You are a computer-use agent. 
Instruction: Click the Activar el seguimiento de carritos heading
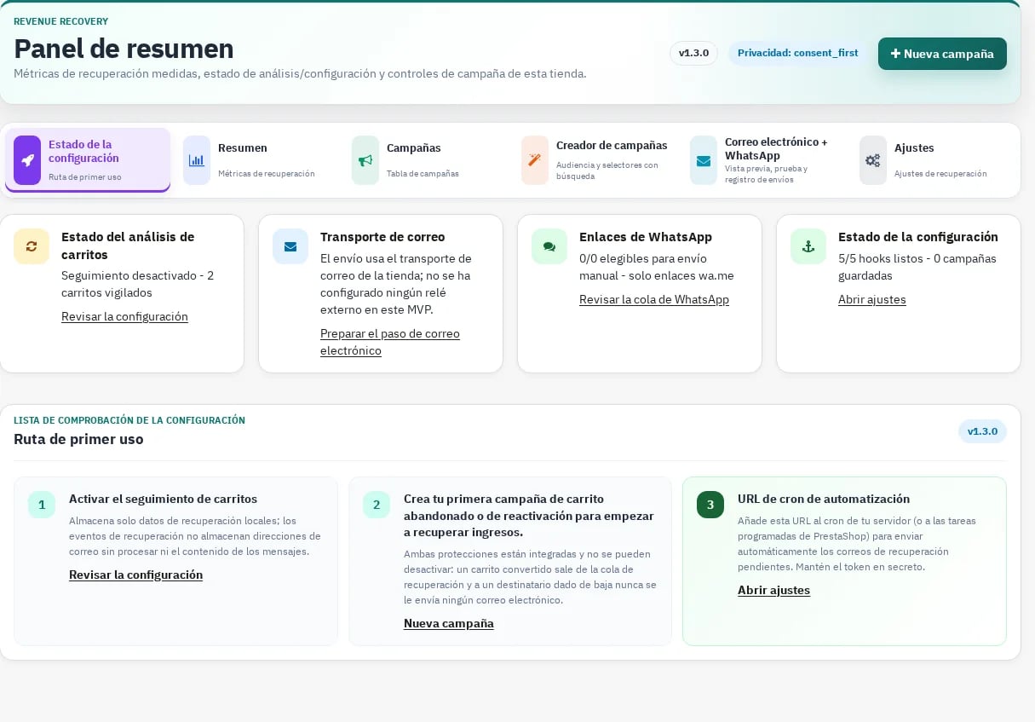coord(163,499)
